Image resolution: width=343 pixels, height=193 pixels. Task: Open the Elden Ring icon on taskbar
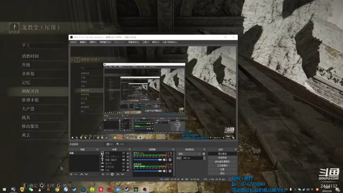tap(136, 190)
